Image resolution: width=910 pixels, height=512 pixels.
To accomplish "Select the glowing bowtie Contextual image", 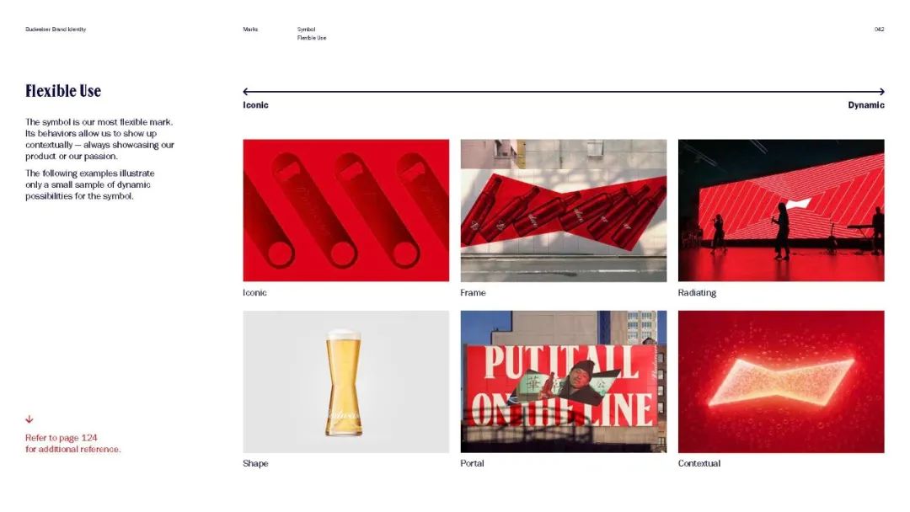I will point(781,381).
